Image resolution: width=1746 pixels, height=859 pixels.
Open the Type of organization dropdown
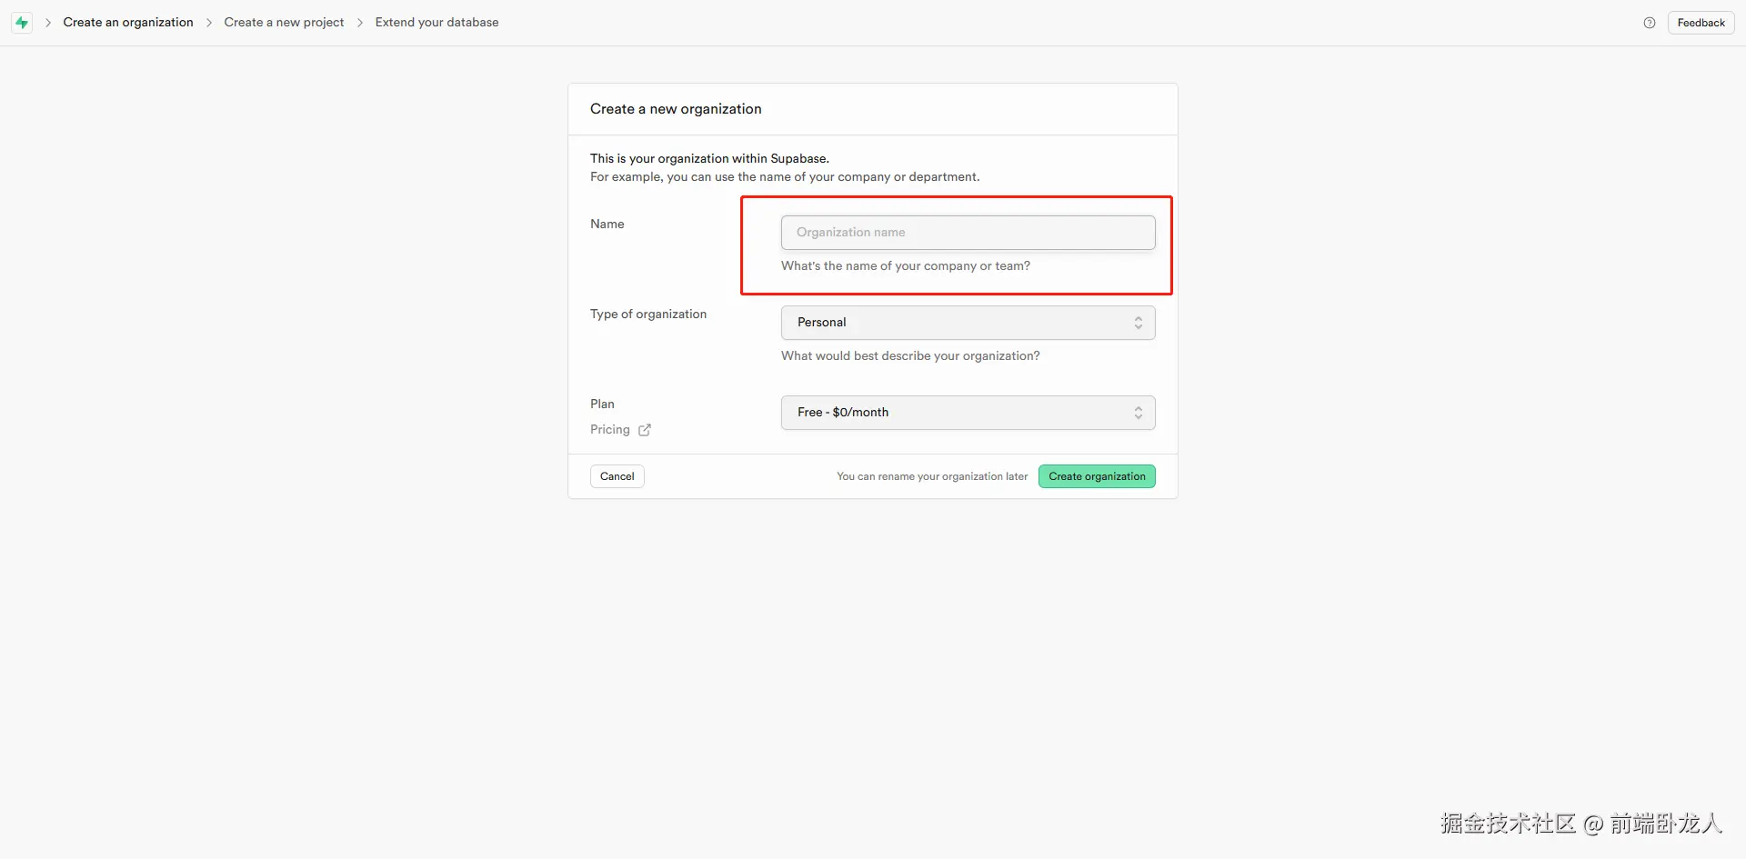pyautogui.click(x=968, y=323)
